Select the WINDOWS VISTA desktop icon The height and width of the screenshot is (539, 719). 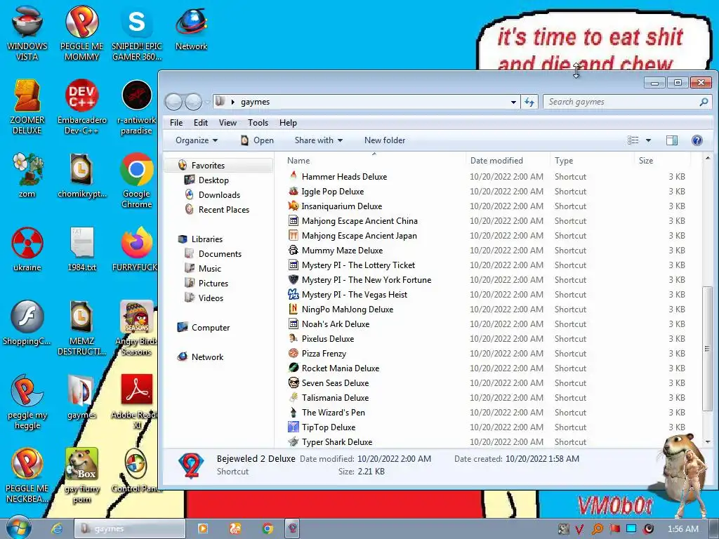click(x=27, y=33)
